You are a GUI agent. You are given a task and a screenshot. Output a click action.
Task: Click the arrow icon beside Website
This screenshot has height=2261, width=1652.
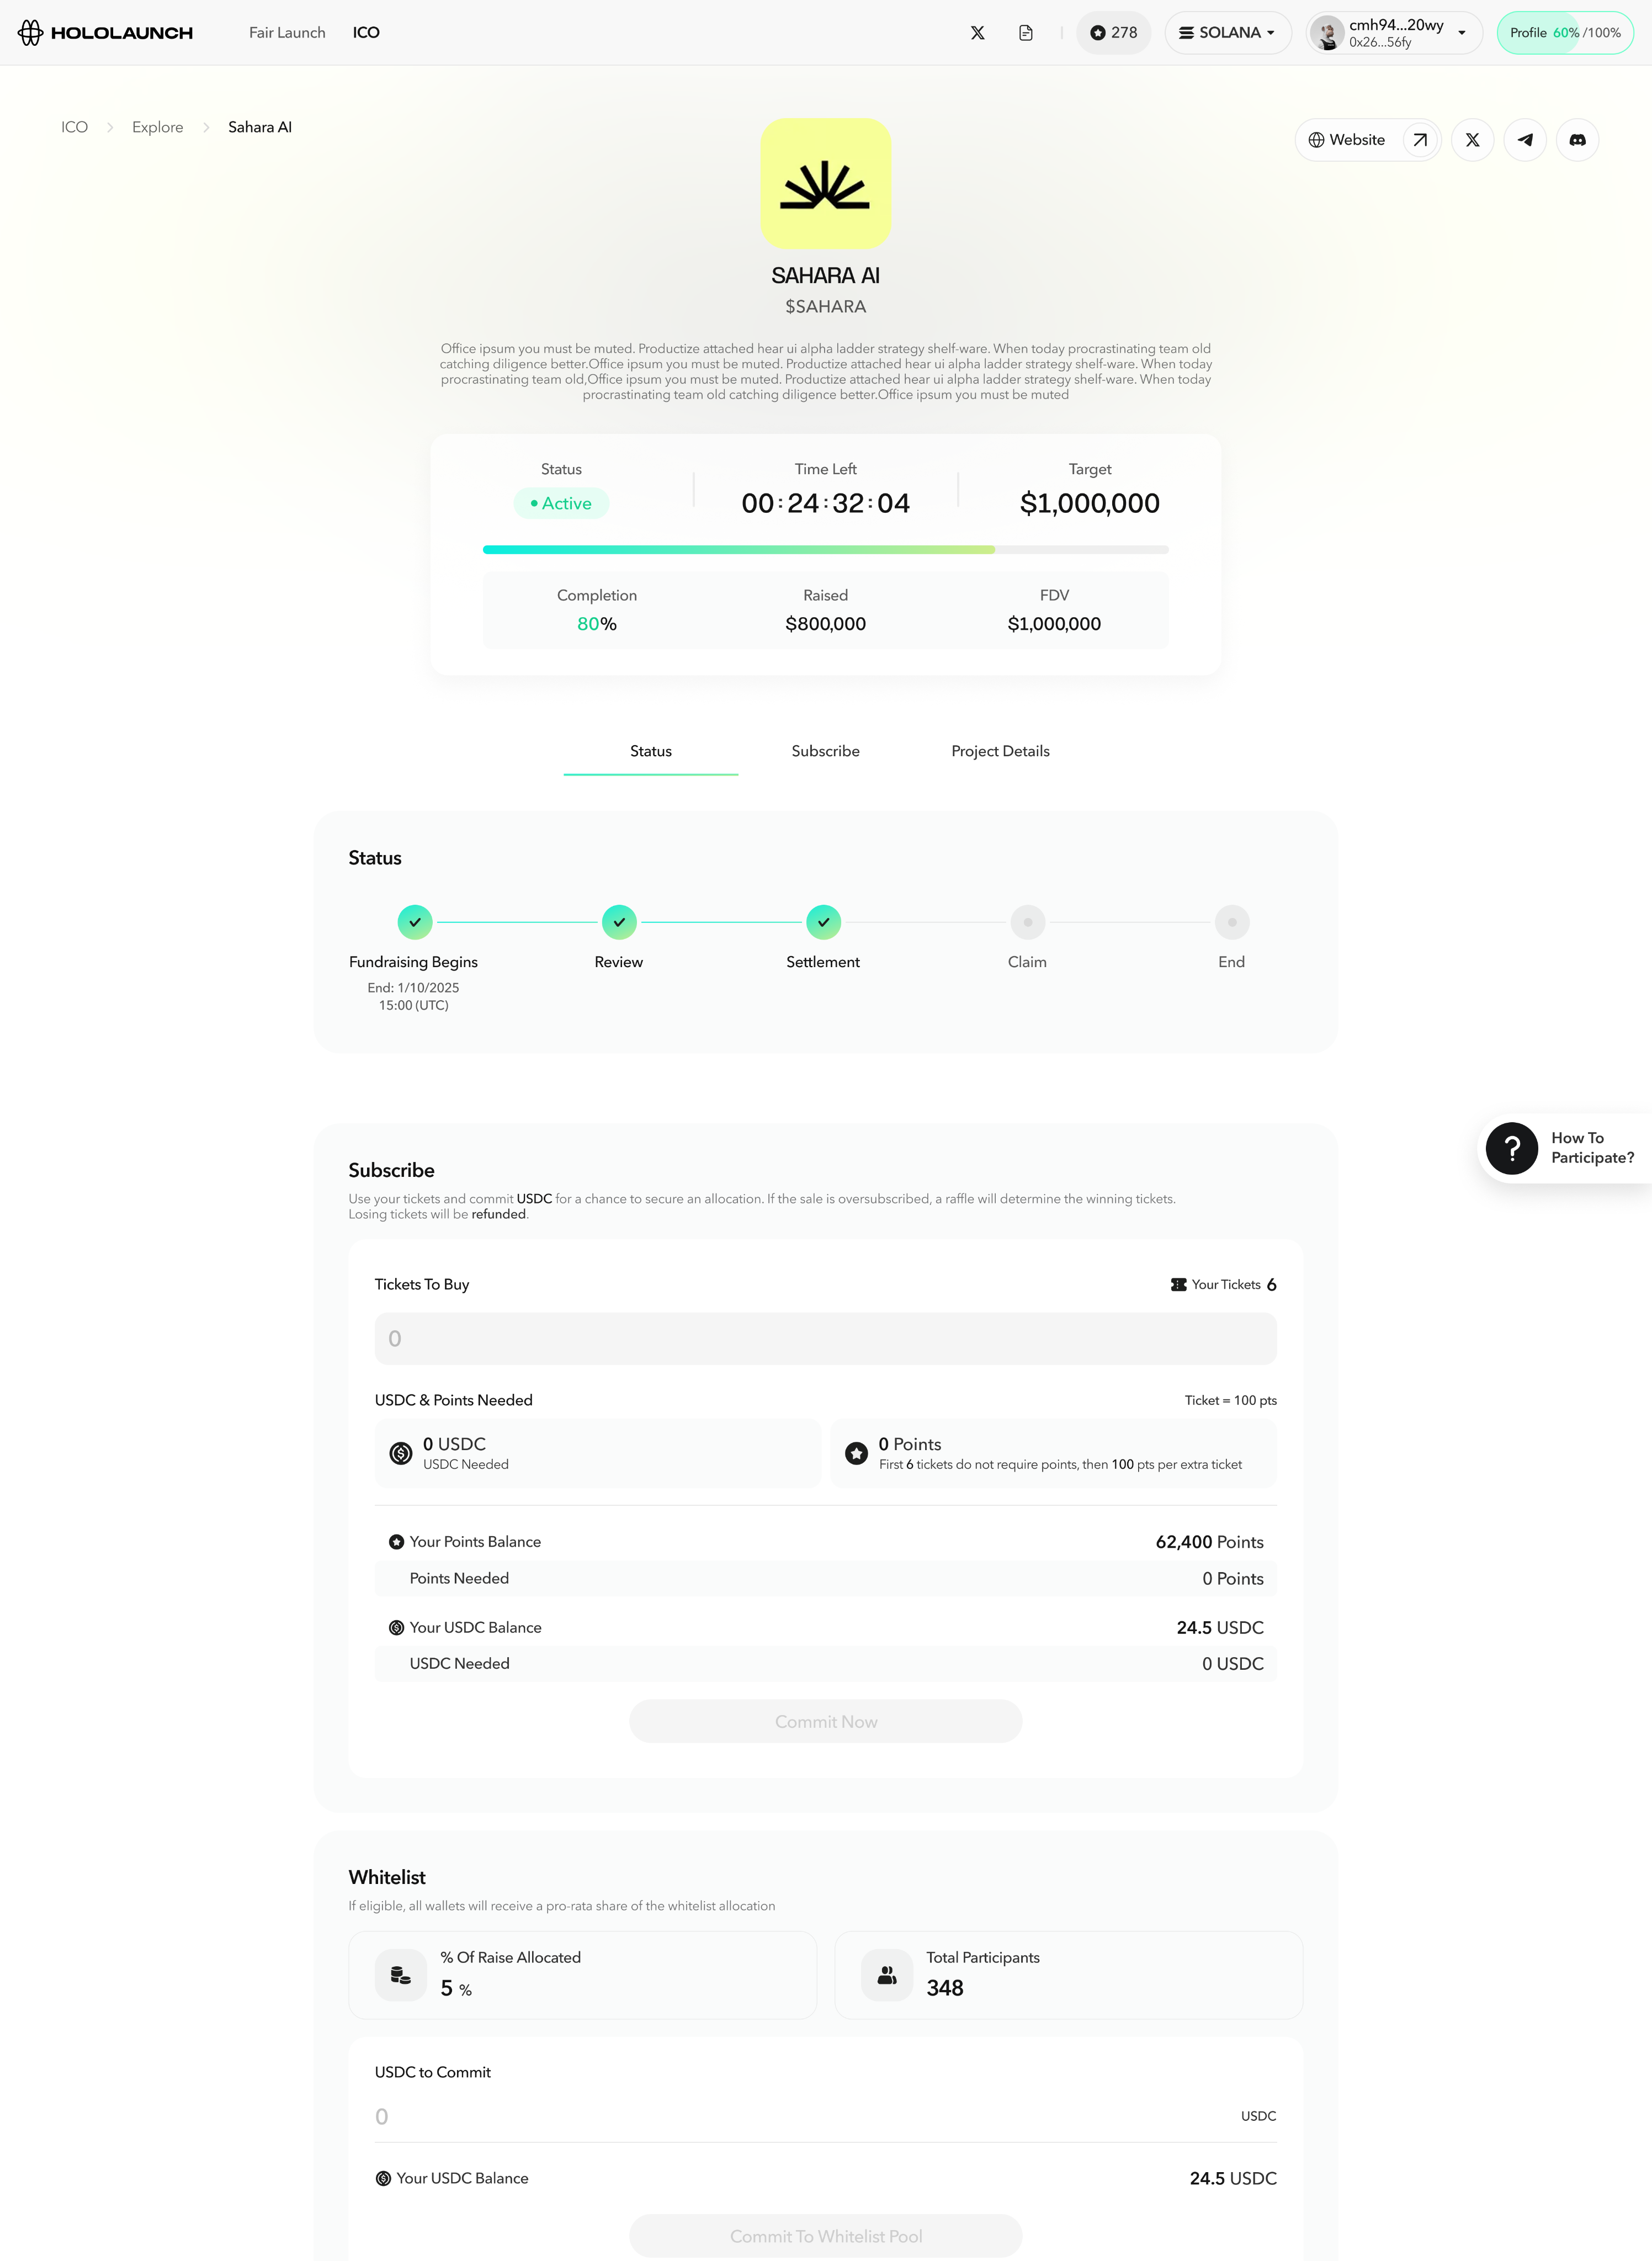point(1420,140)
